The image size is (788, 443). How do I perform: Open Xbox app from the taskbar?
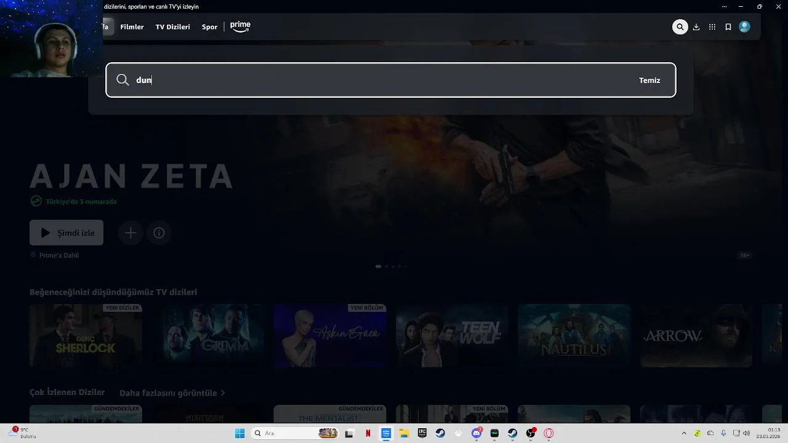pos(458,433)
